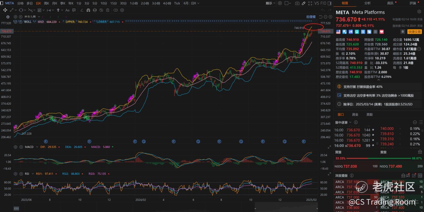This screenshot has height=212, width=424.
Task: Open the chart layout dropdown
Action: click(x=288, y=3)
